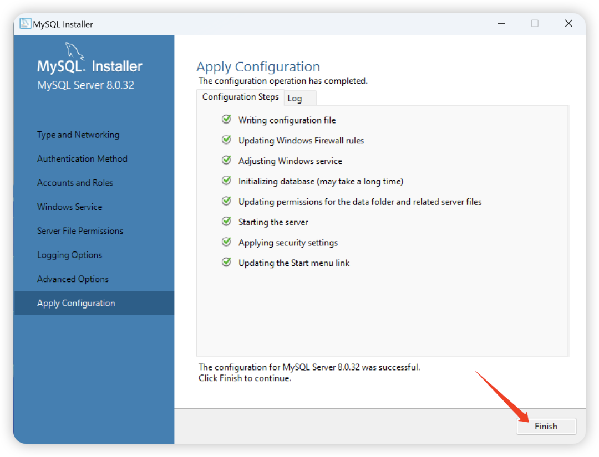The width and height of the screenshot is (599, 457).
Task: Switch to the Log tab
Action: tap(300, 99)
